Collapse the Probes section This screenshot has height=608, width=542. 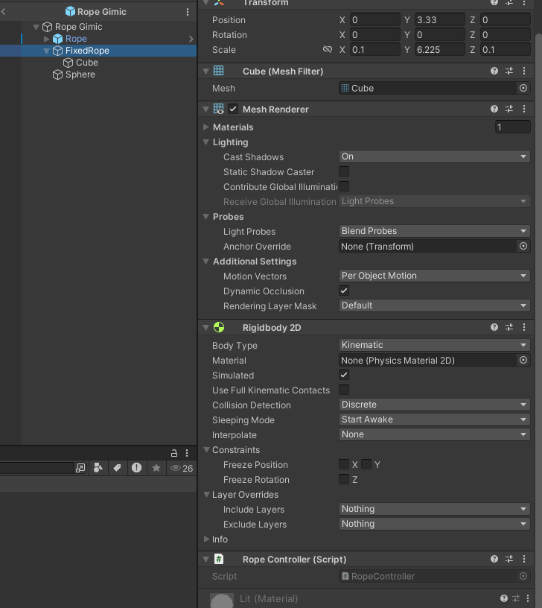pos(206,216)
